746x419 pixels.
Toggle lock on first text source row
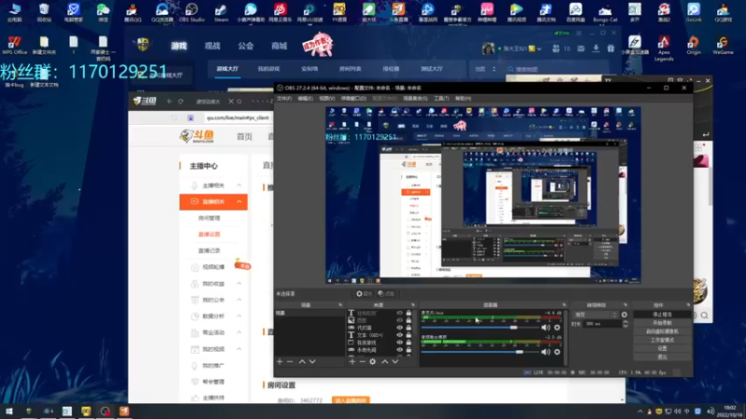tap(408, 313)
